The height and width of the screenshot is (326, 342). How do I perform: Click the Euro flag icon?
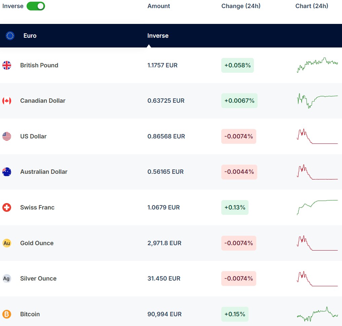[10, 36]
